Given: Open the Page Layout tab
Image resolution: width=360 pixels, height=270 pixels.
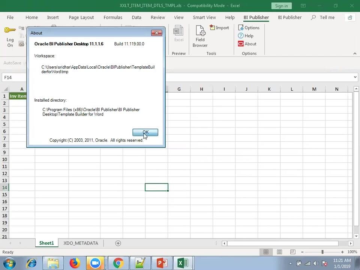Looking at the screenshot, I should 81,18.
